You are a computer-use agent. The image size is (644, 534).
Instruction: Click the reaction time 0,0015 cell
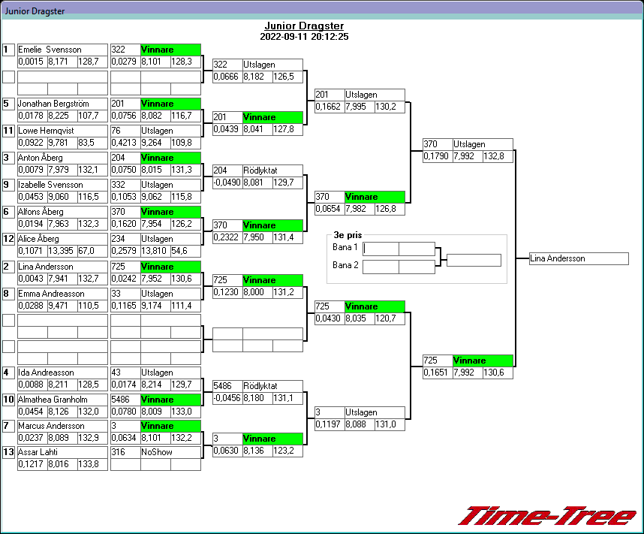32,62
